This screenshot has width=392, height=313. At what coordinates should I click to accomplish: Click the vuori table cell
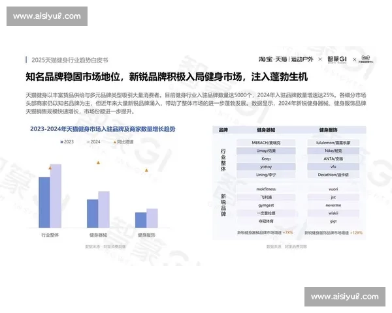pos(333,189)
